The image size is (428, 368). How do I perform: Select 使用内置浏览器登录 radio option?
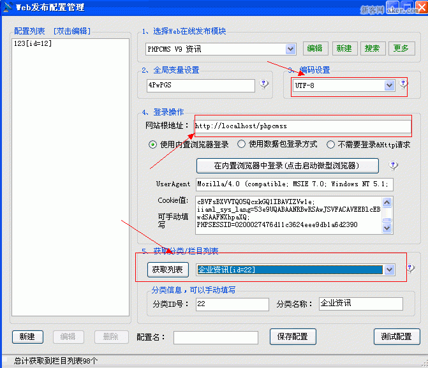click(x=153, y=145)
